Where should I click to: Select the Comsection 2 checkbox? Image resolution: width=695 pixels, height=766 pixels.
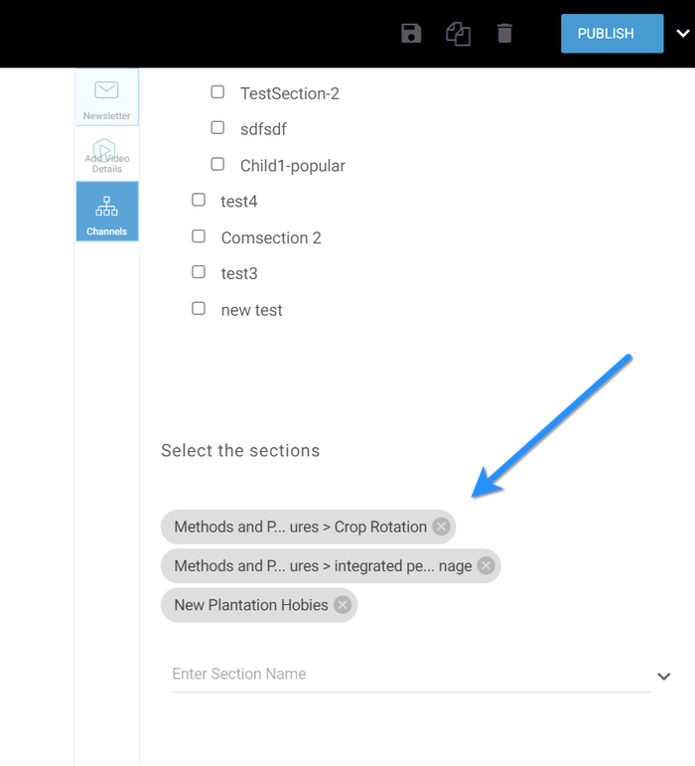199,236
